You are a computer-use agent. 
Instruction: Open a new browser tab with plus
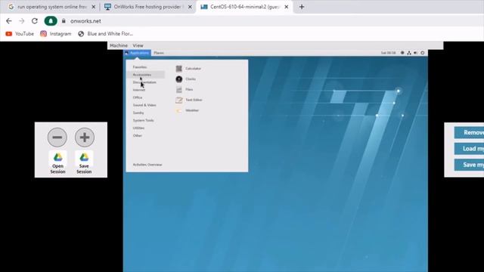click(x=302, y=7)
